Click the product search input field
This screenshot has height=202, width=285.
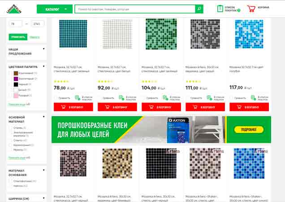tap(135, 9)
